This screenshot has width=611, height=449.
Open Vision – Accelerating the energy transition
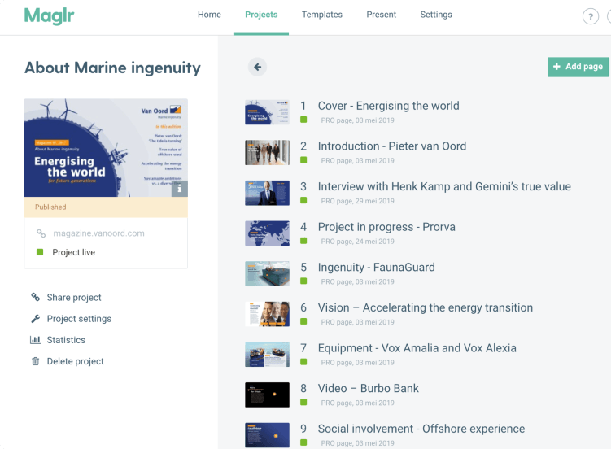click(x=426, y=307)
